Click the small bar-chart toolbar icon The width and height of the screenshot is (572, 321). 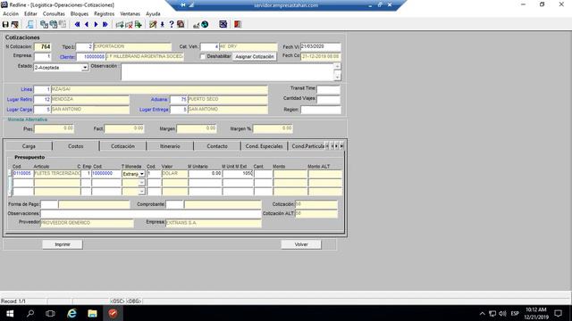(197, 25)
